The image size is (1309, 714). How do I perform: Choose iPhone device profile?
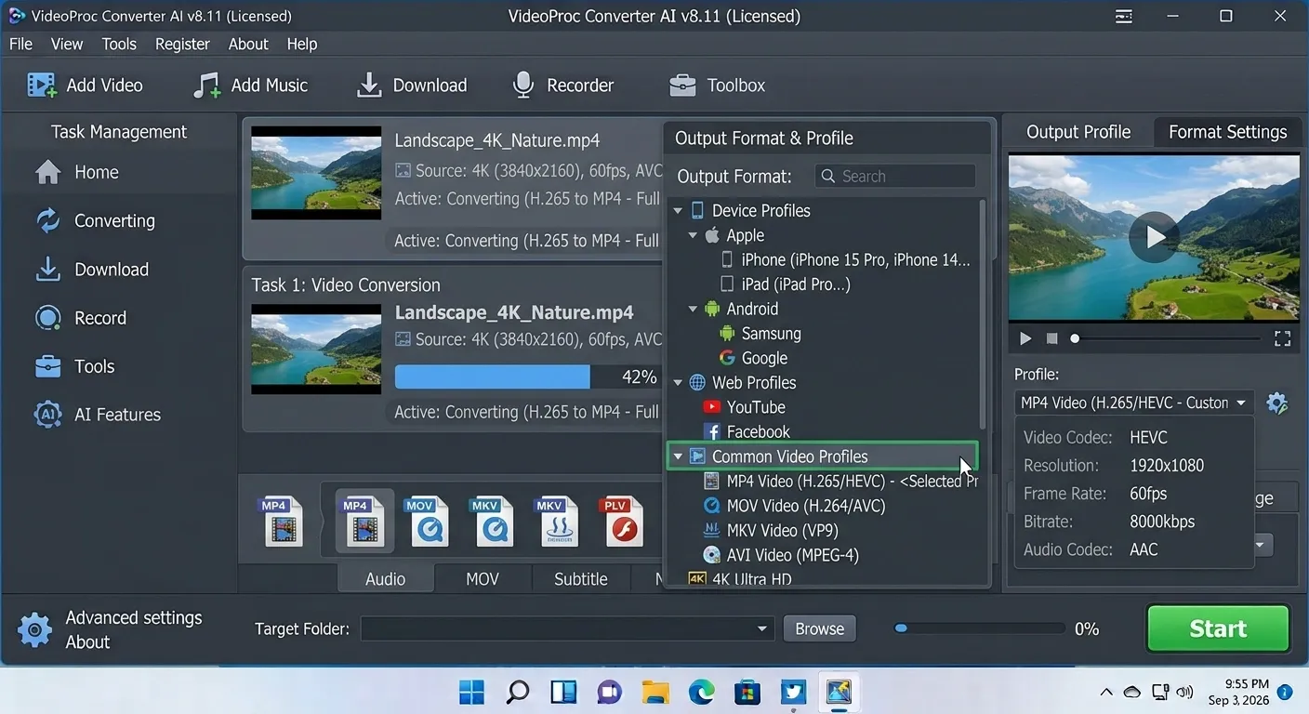pyautogui.click(x=845, y=259)
